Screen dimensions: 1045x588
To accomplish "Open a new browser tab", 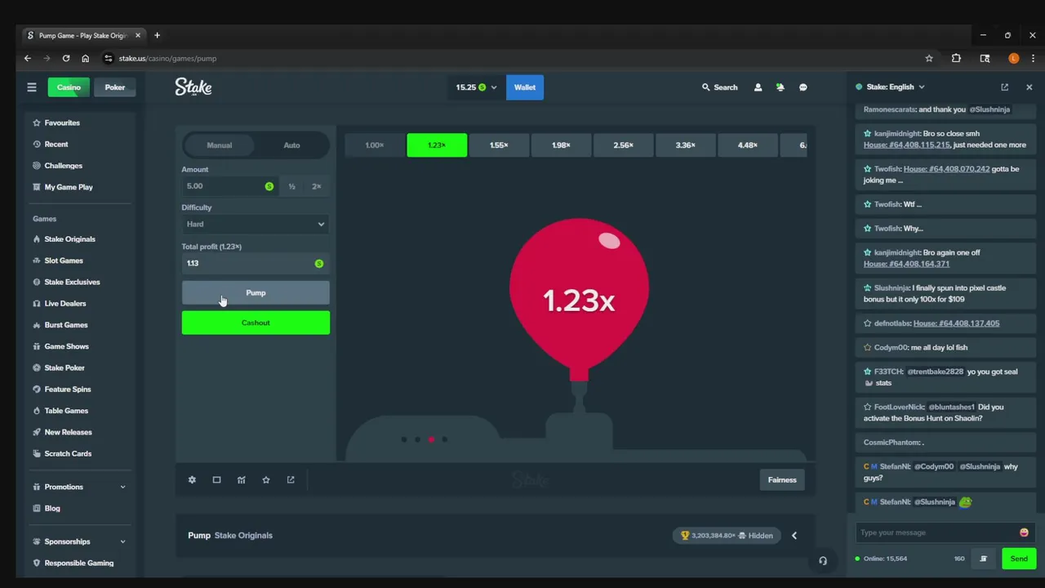I will [157, 35].
